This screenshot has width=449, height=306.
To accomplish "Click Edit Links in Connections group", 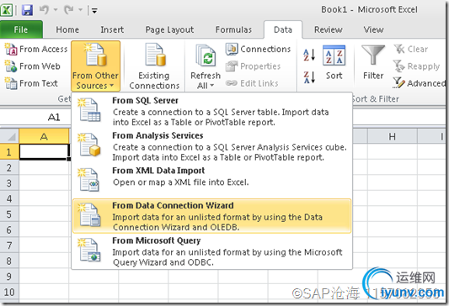I will pos(252,83).
